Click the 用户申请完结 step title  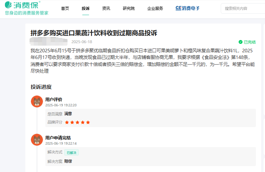pos(58,138)
